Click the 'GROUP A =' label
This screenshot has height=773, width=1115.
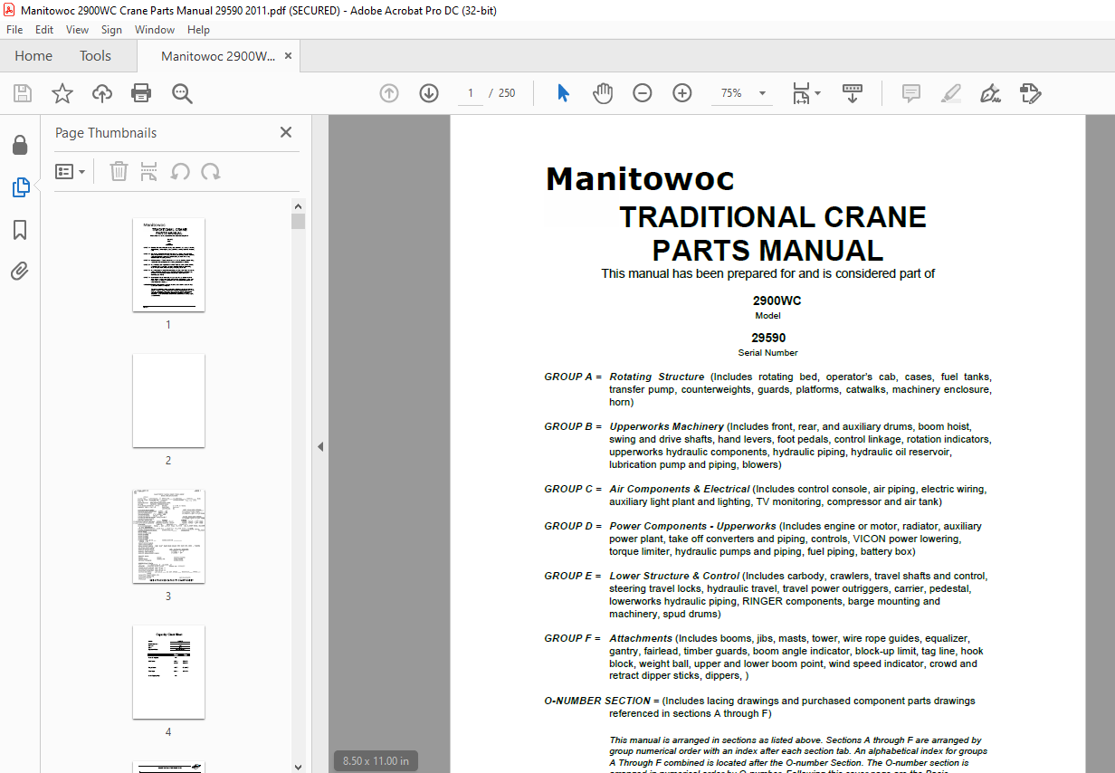(573, 377)
